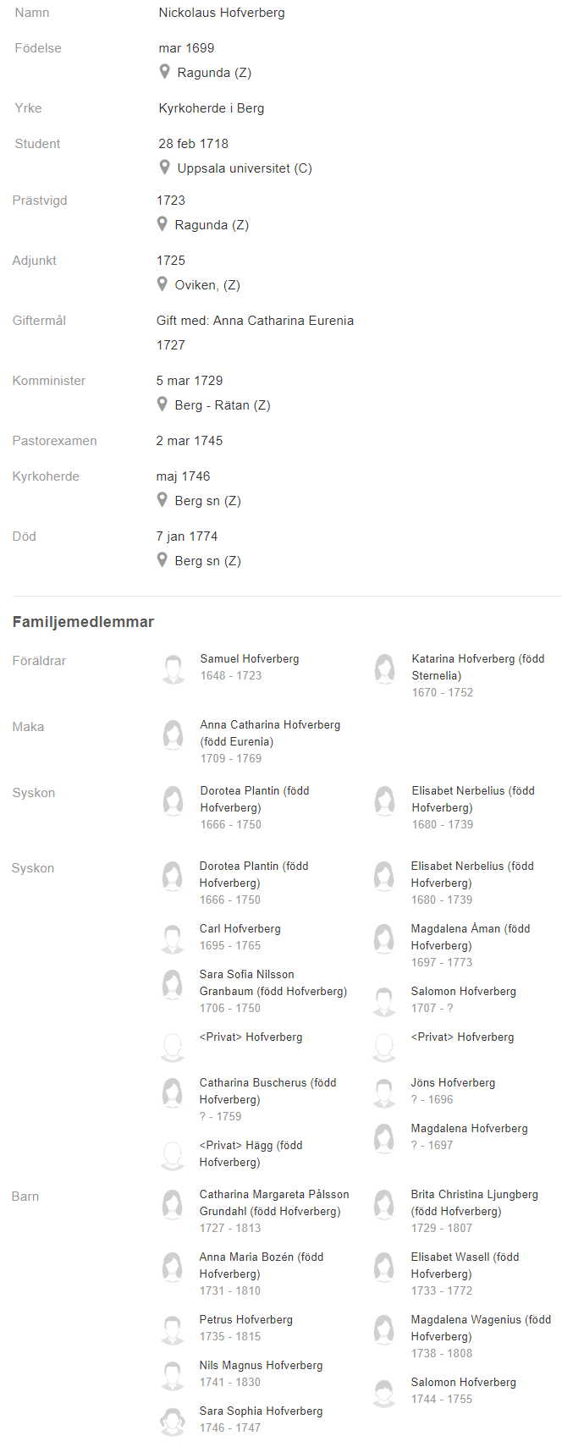Open Nils Magnus Hofverberg's profile
562x1447 pixels.
(x=262, y=1365)
